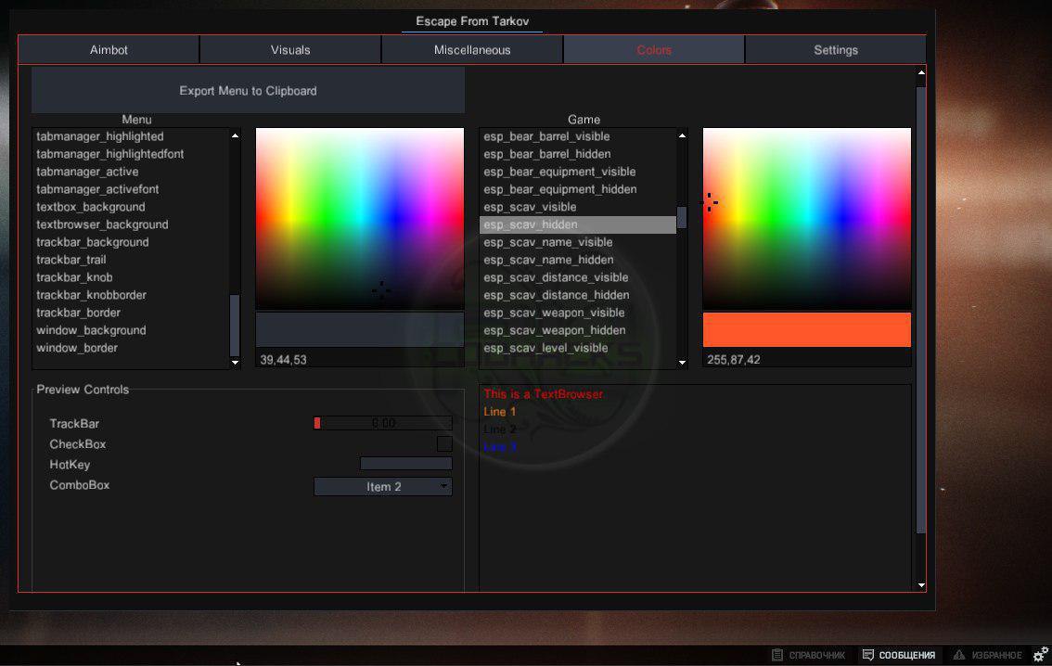Click Game list scroll down arrow
The width and height of the screenshot is (1052, 666).
click(683, 363)
